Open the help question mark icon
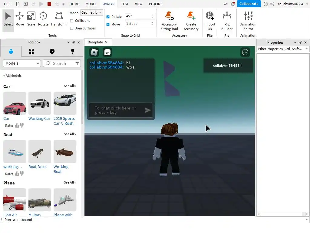The image size is (310, 233). [266, 4]
